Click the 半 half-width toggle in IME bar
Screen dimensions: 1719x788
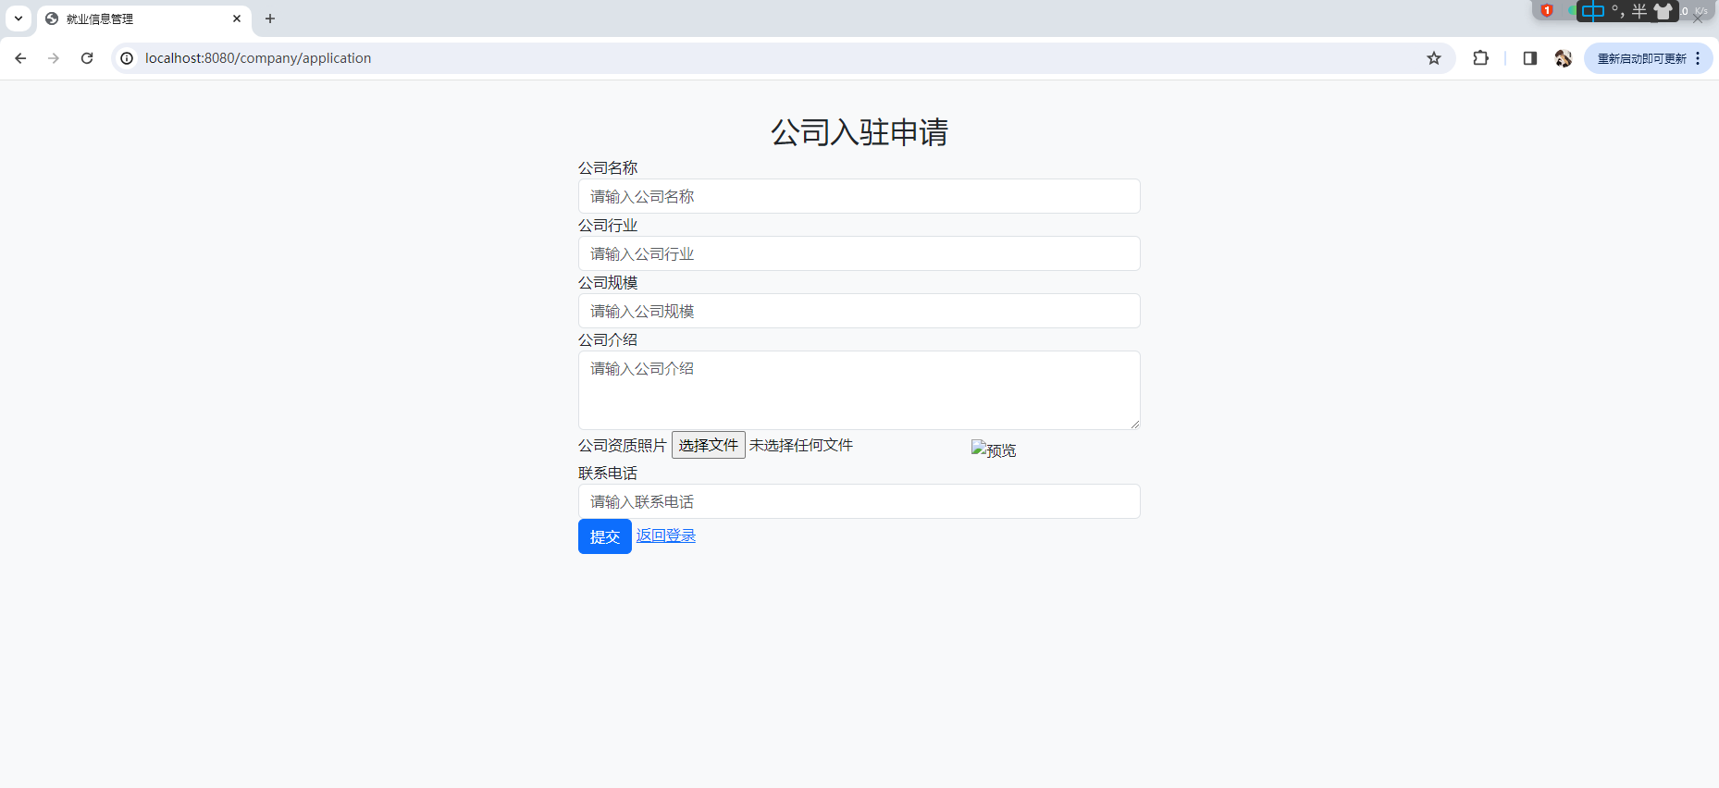click(x=1639, y=11)
